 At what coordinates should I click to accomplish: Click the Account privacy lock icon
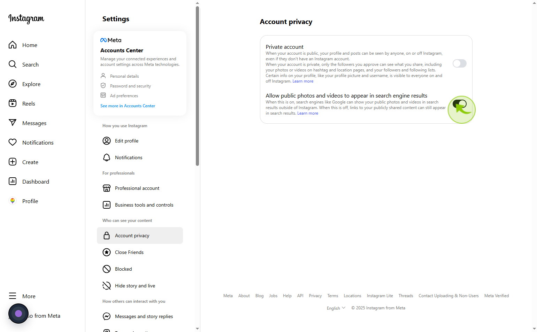107,236
